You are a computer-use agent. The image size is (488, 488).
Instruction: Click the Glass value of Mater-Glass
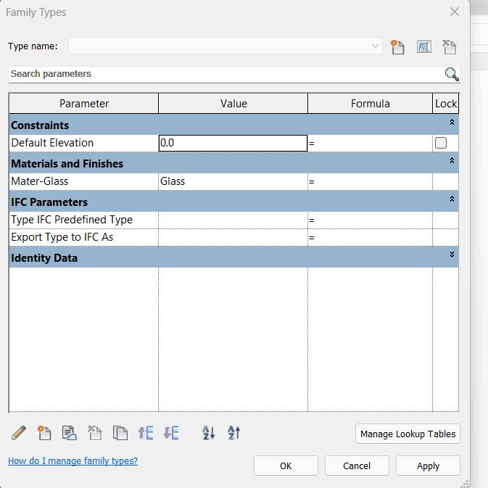click(x=233, y=181)
